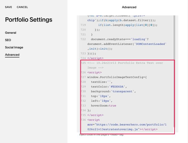Click the hoverZoom true value
This screenshot has height=143, width=188.
pos(113,106)
